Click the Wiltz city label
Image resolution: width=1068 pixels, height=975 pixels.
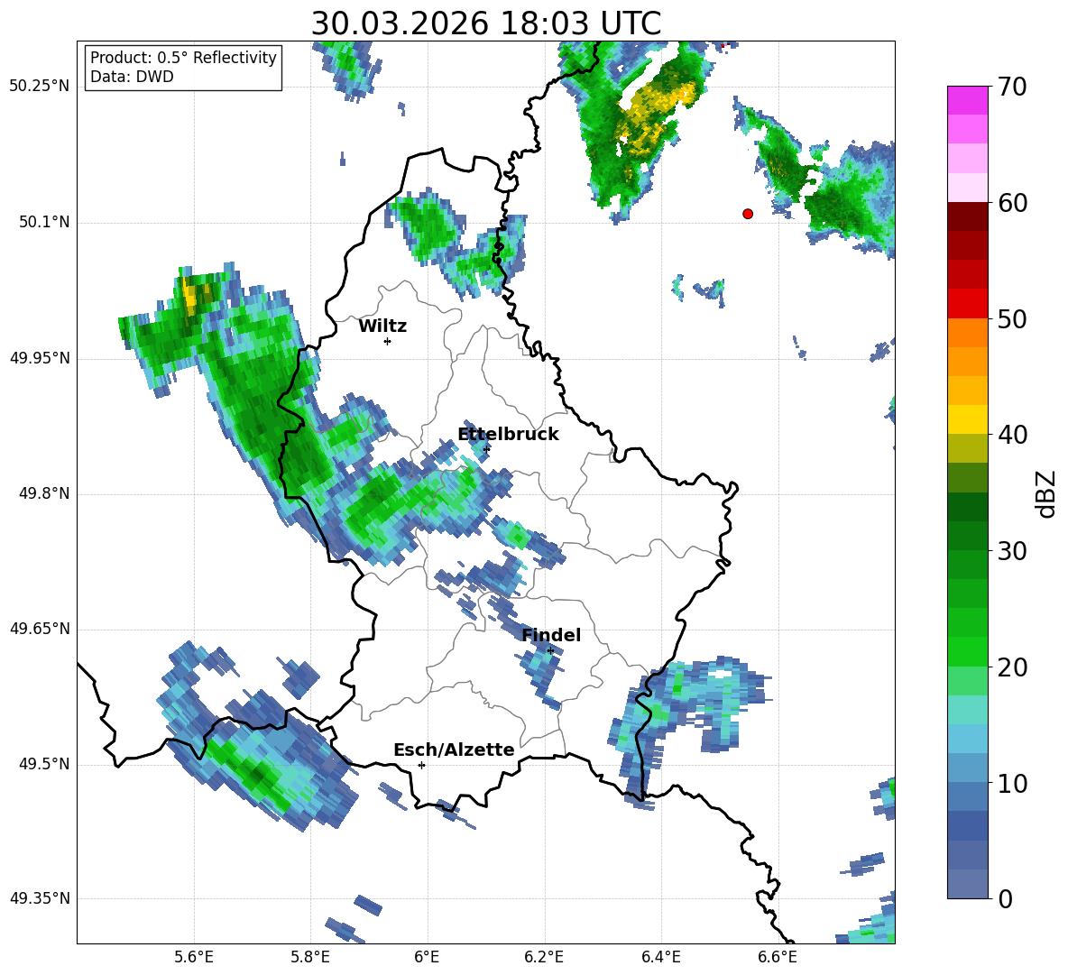point(382,327)
